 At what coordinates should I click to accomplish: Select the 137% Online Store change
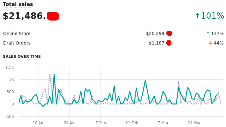point(217,34)
